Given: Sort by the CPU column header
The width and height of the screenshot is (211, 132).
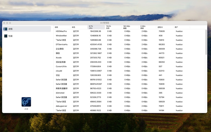Looking at the screenshot, I should coord(96,27).
